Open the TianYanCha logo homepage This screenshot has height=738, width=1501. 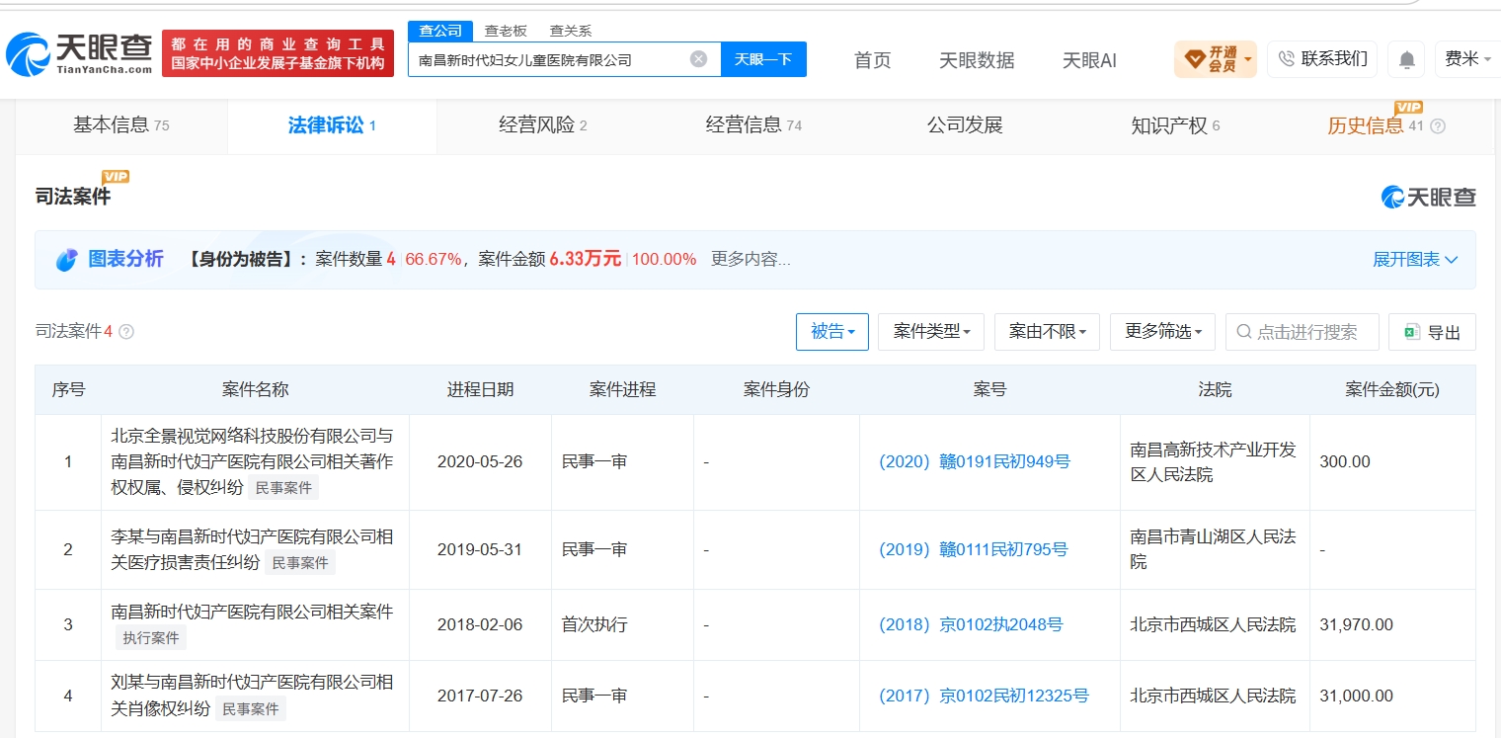(x=79, y=53)
